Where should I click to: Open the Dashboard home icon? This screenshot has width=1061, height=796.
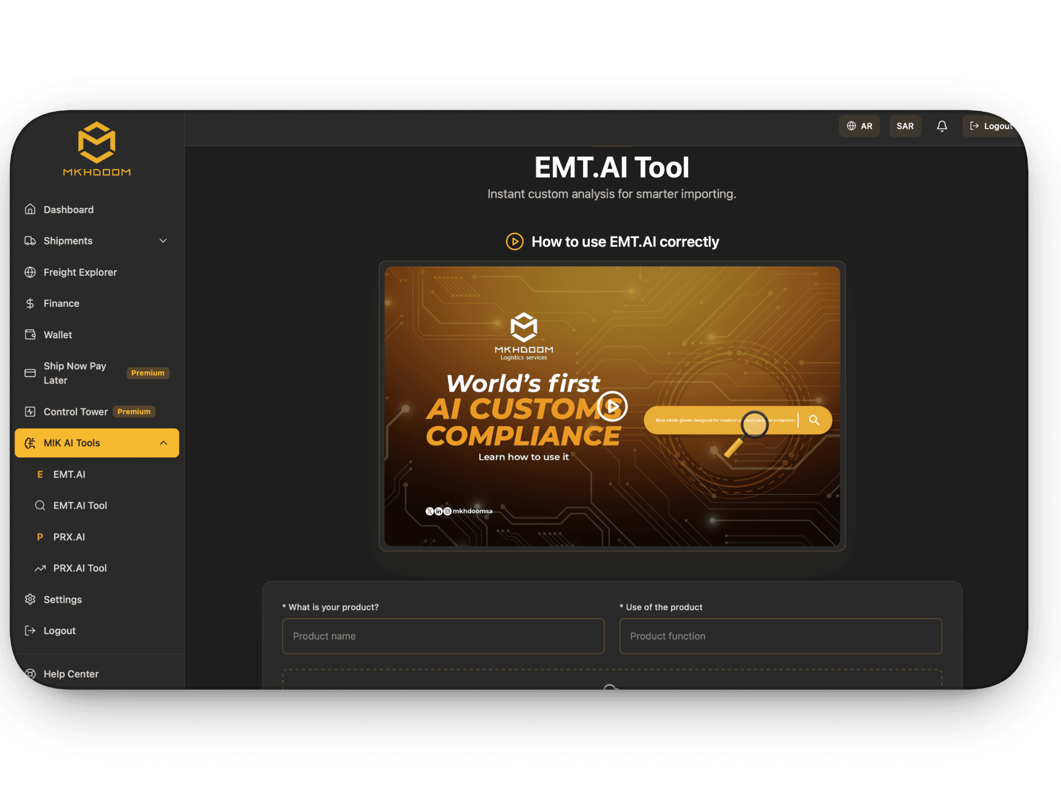(30, 210)
